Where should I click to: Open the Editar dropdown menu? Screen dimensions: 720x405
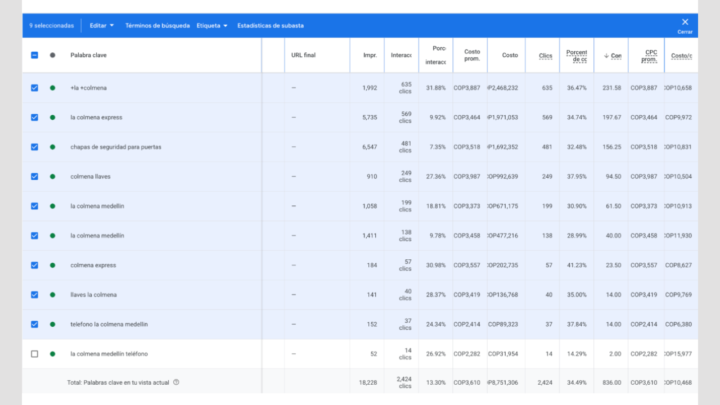click(102, 25)
